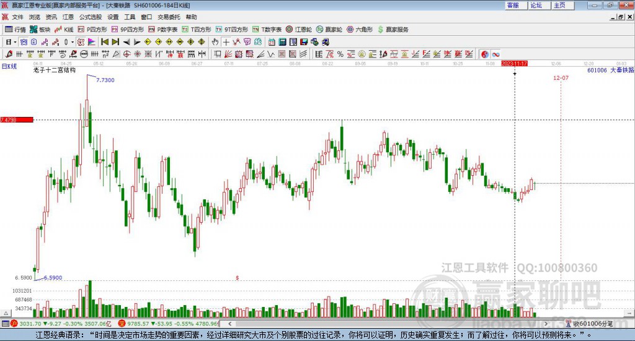Open the 江恩 menu
This screenshot has width=635, height=341.
pos(68,17)
